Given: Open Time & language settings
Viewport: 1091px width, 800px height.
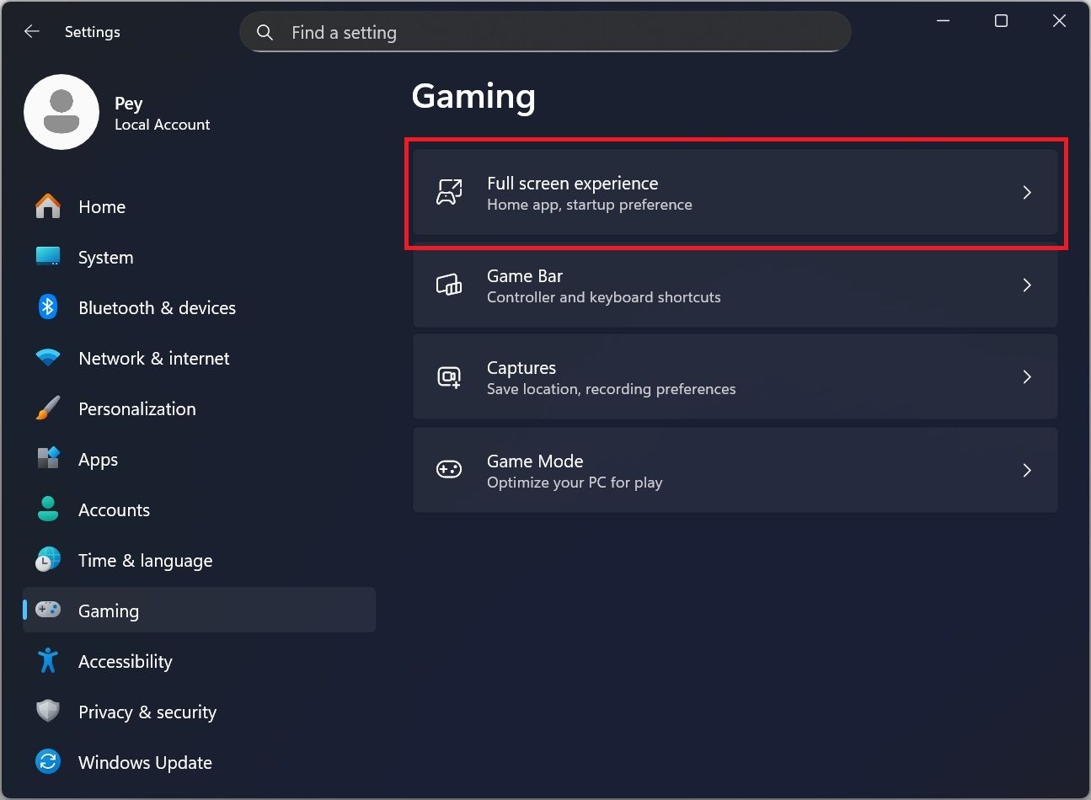Looking at the screenshot, I should (145, 560).
